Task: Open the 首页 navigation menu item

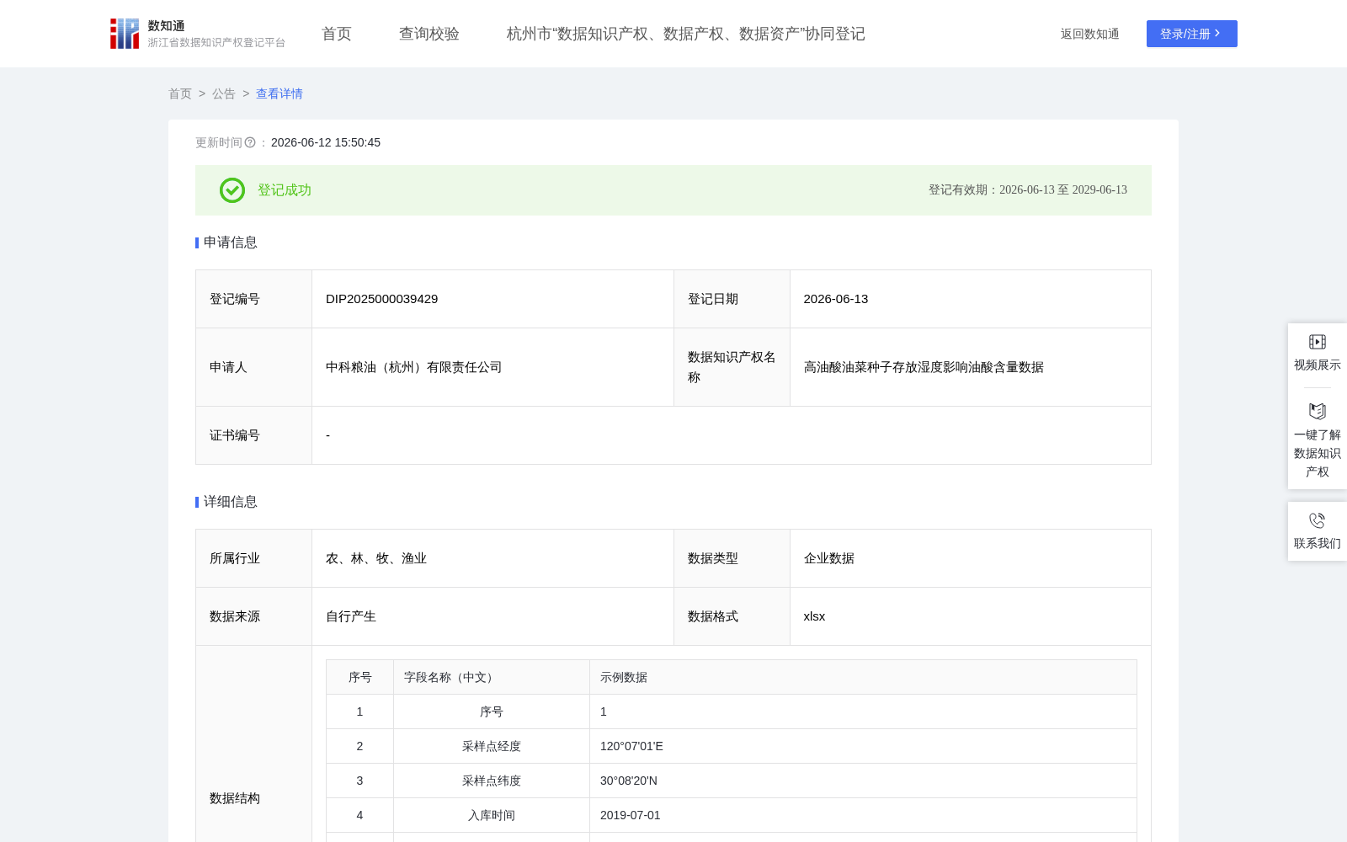Action: pyautogui.click(x=337, y=34)
